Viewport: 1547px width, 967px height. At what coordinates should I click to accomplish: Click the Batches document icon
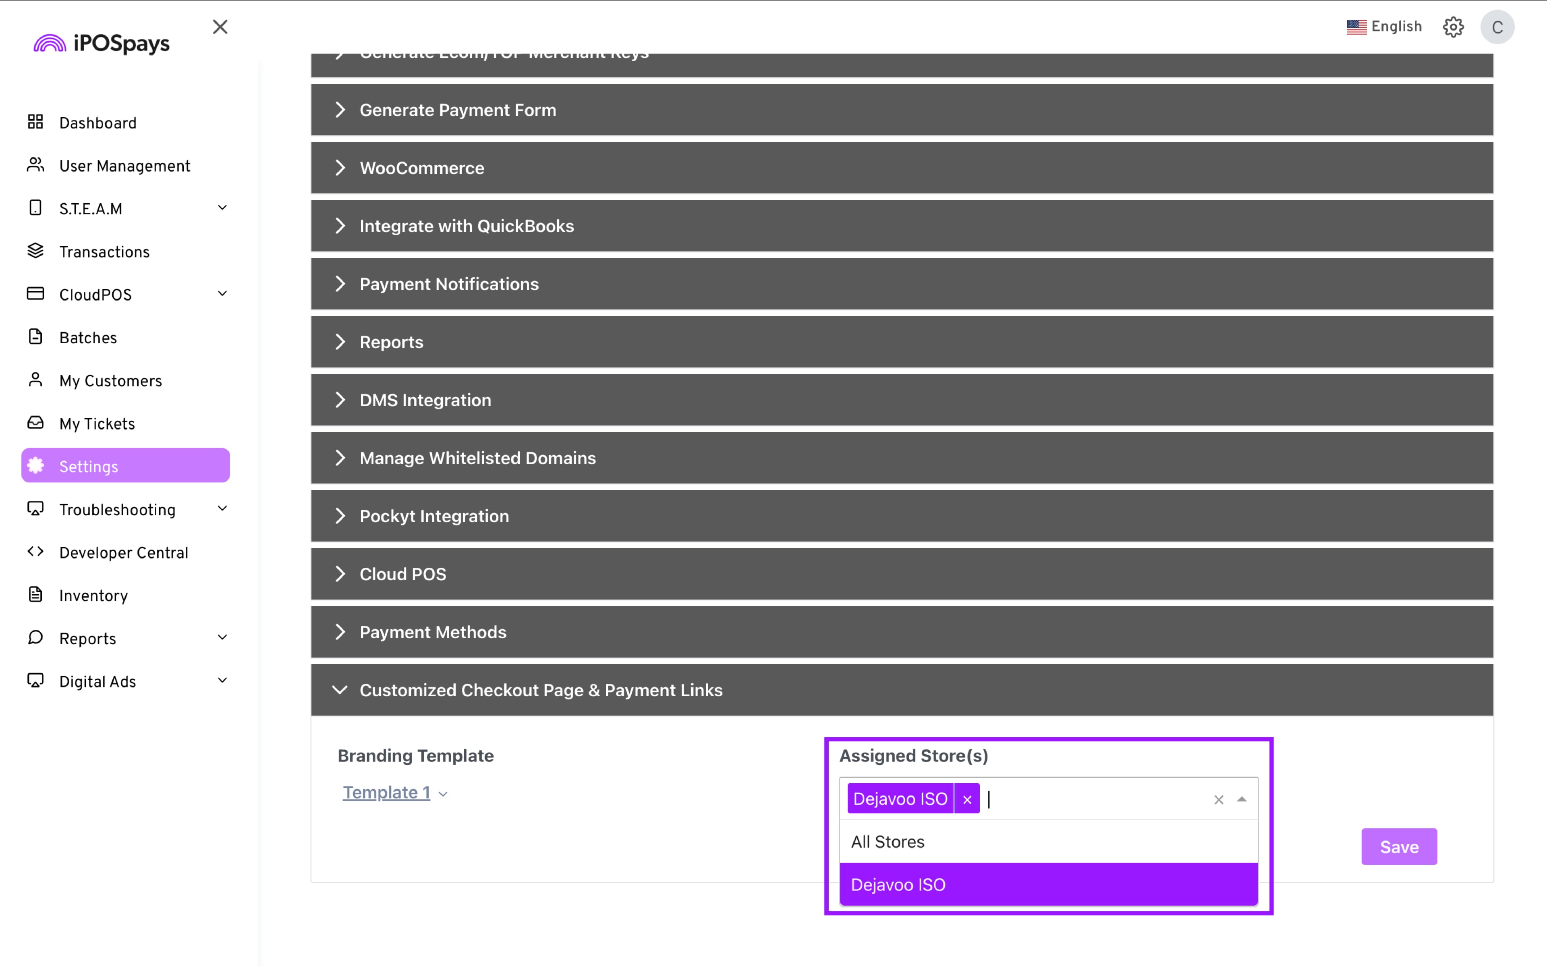(36, 337)
